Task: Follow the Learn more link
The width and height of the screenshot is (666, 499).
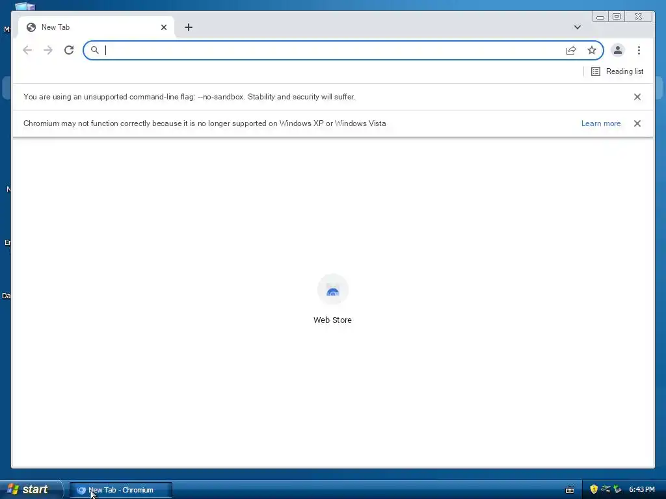Action: click(x=600, y=123)
